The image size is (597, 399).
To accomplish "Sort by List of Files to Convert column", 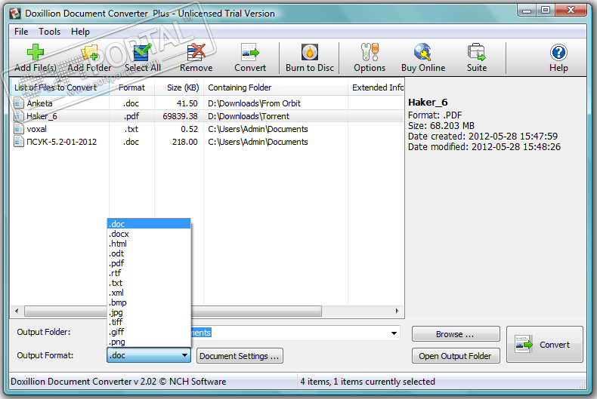I will pyautogui.click(x=60, y=87).
